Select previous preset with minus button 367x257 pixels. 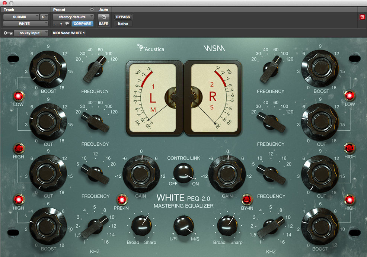pyautogui.click(x=55, y=24)
